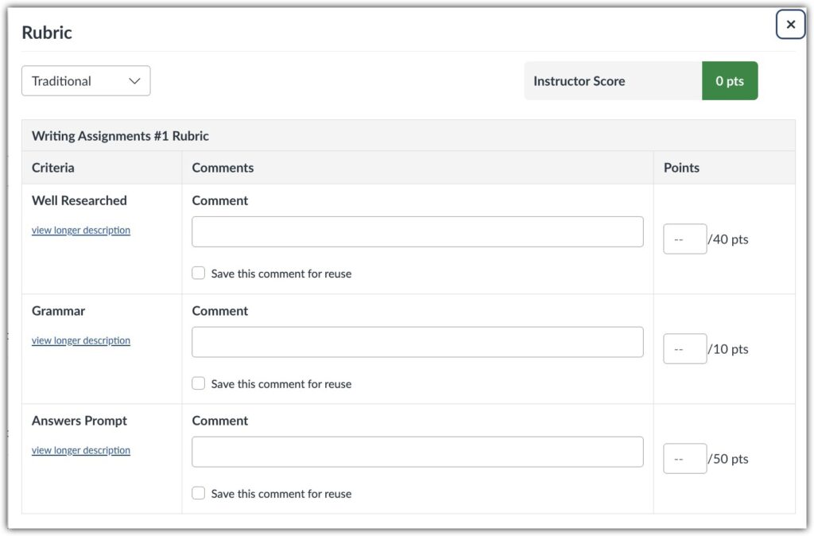The width and height of the screenshot is (814, 536).
Task: Close the Rubric dialog
Action: pos(790,24)
